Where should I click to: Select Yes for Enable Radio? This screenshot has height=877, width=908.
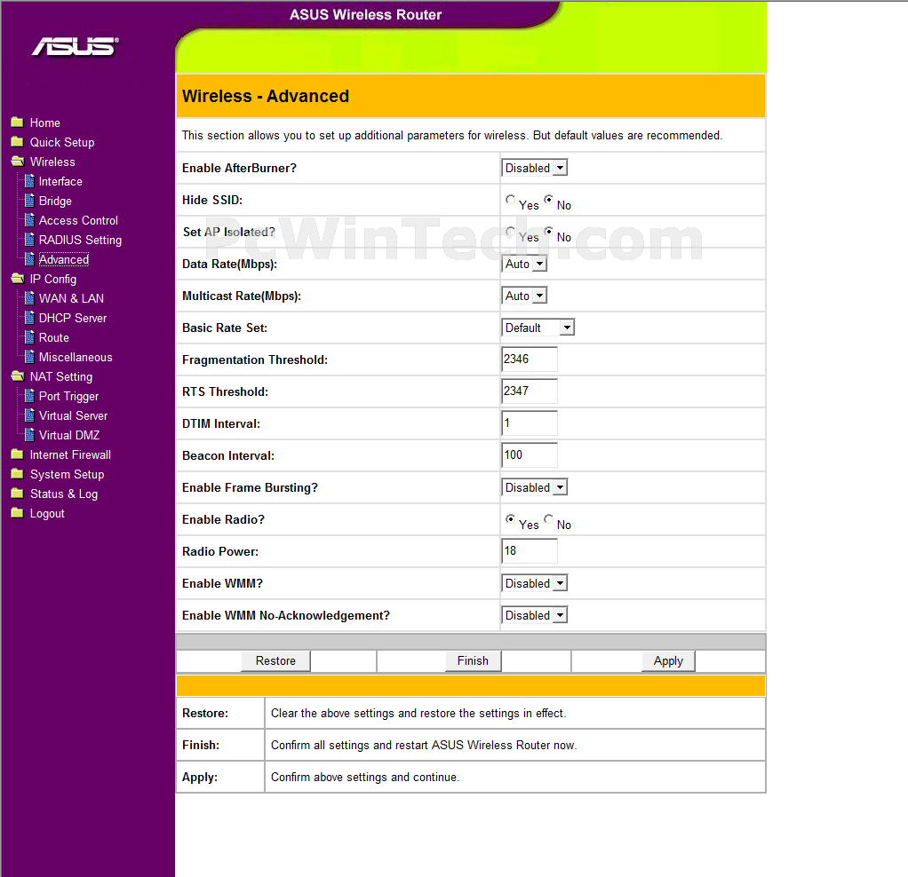(510, 519)
